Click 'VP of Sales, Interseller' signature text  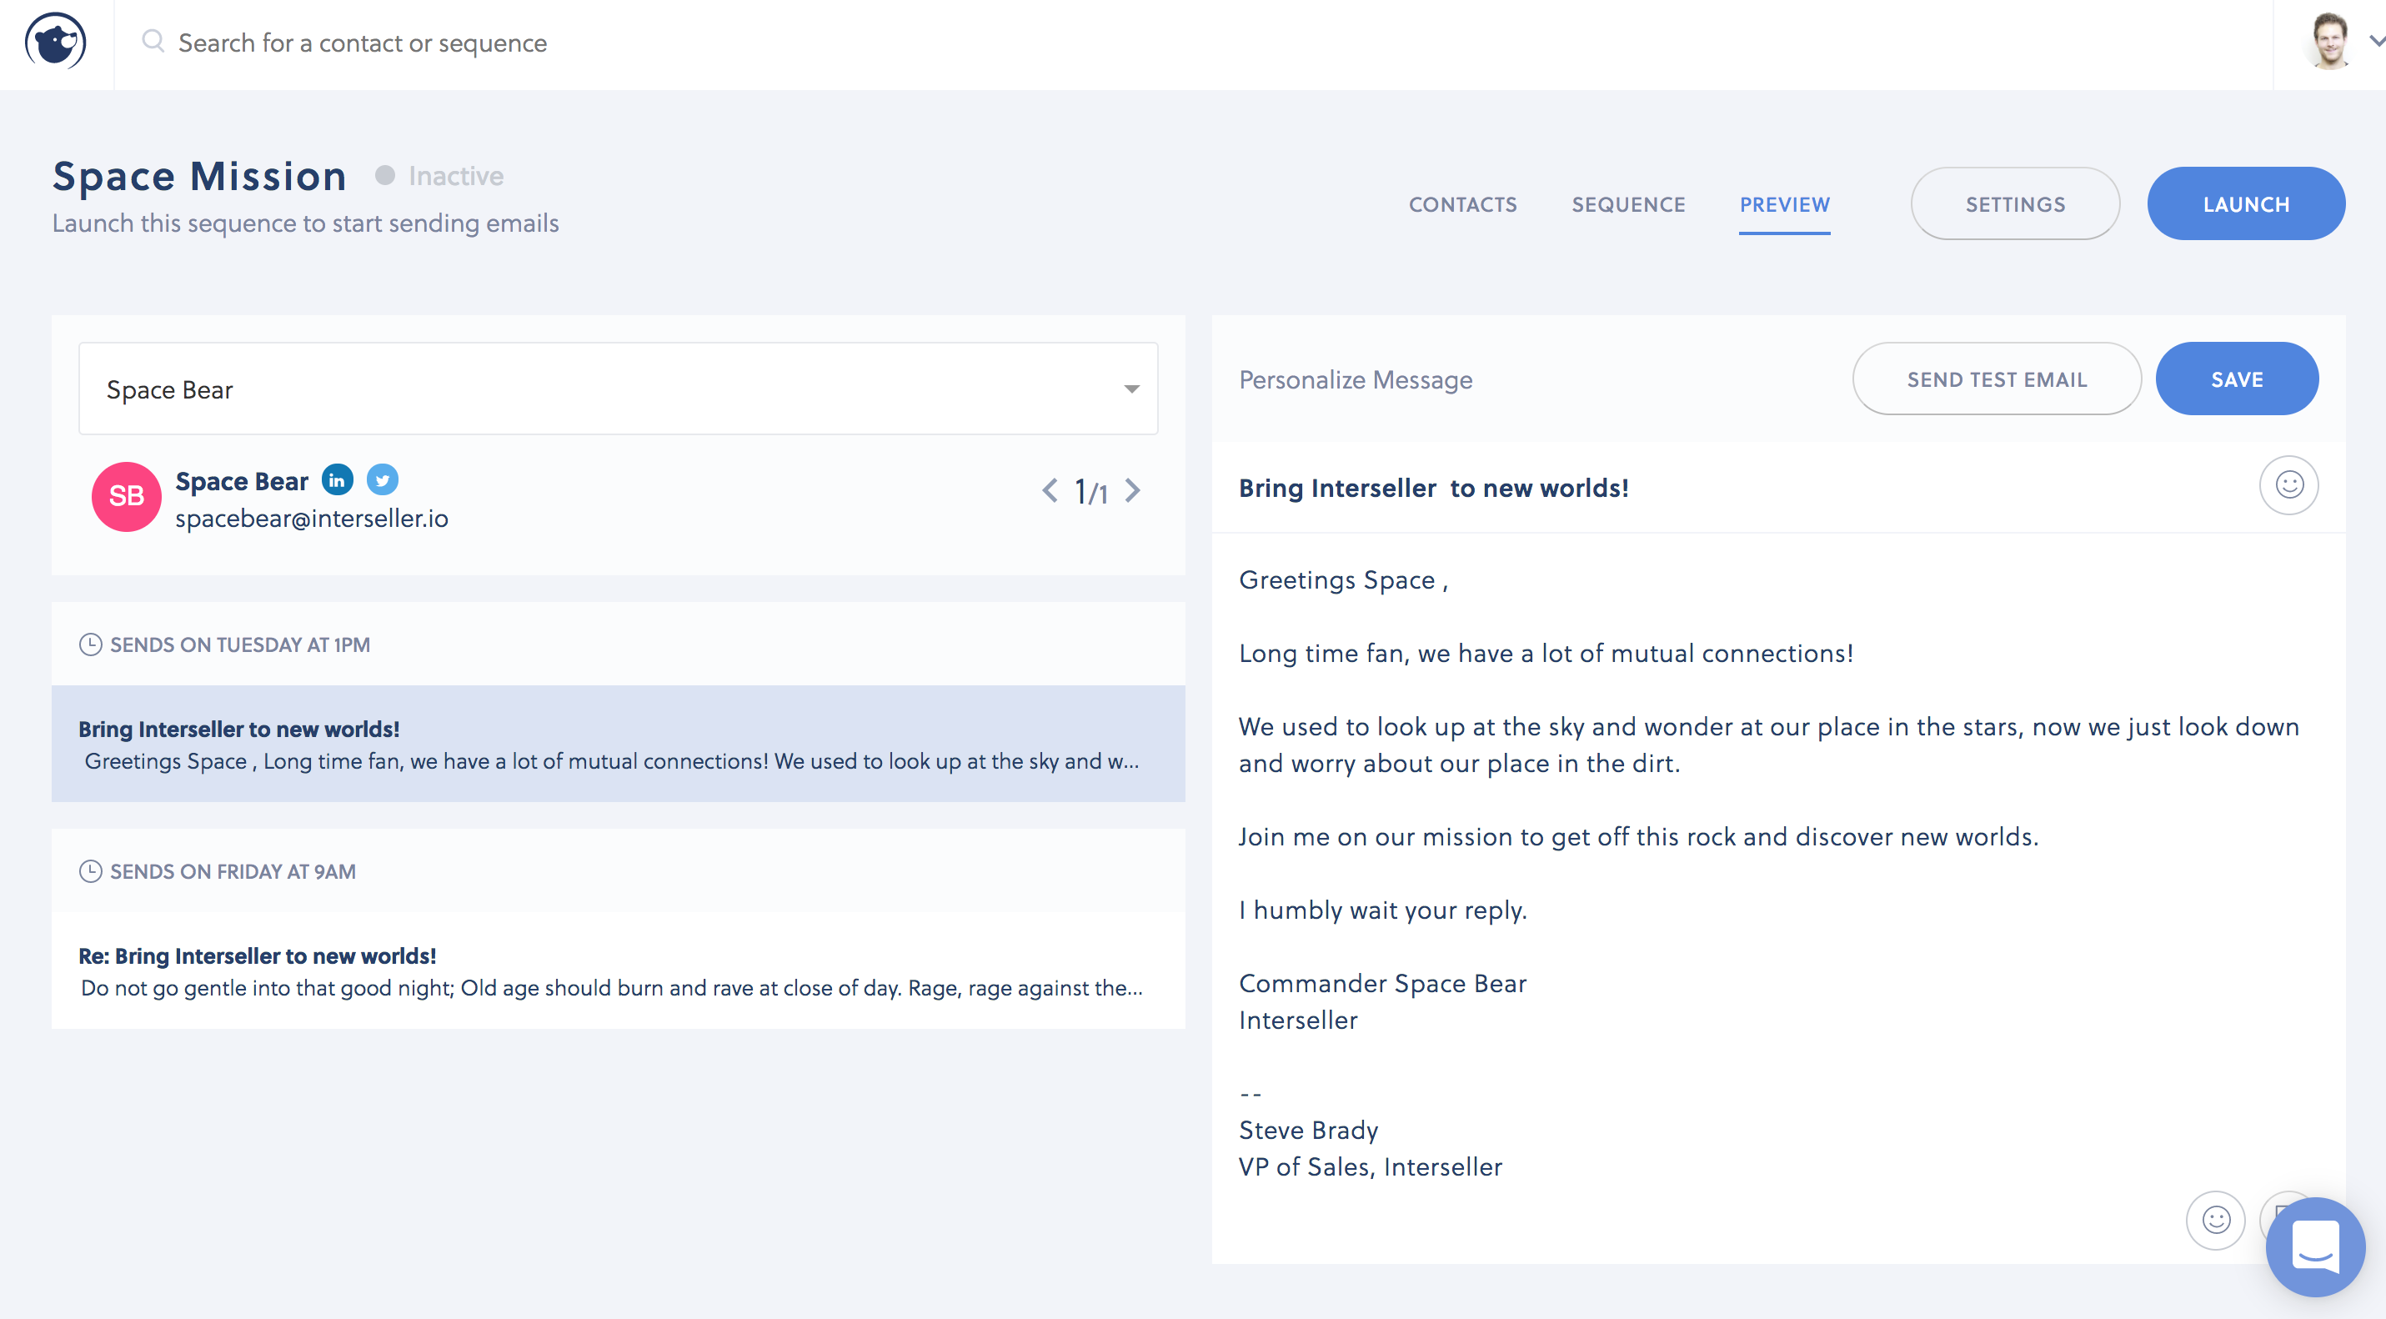click(1370, 1167)
